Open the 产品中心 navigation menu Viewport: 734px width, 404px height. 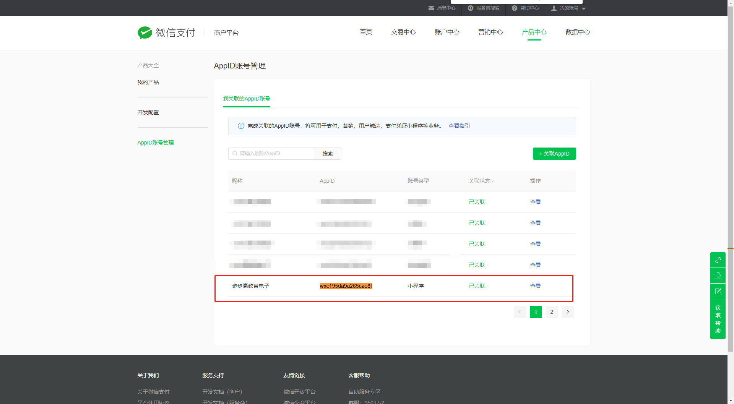point(534,32)
